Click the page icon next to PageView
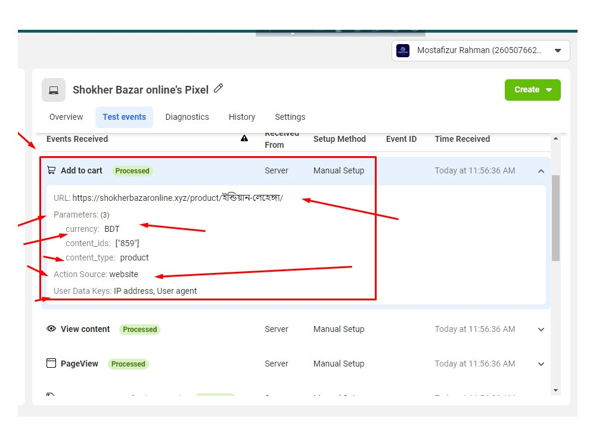 [x=51, y=364]
